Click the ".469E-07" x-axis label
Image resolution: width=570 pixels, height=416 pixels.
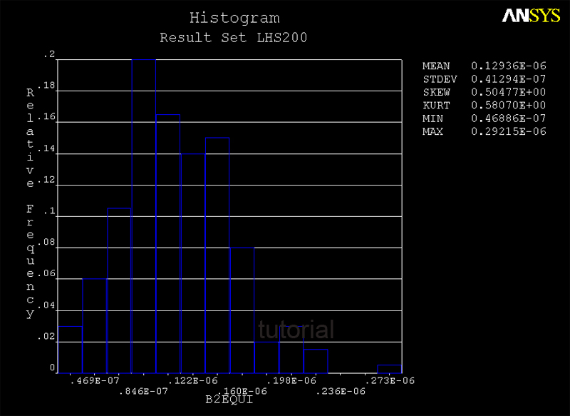tap(95, 381)
